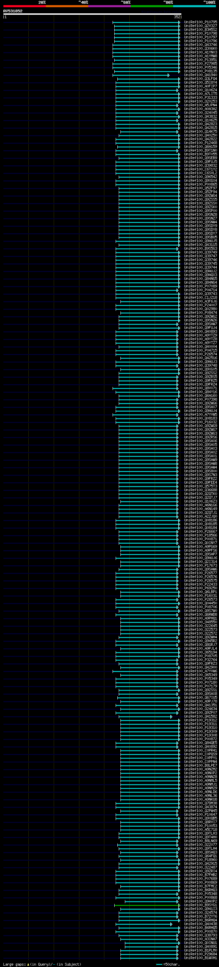Image resolution: width=219 pixels, height=967 pixels.
Task: Select the UniRef100_A5C718 label
Action: 201,829
